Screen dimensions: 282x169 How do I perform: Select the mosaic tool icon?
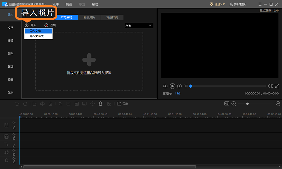pyautogui.click(x=77, y=104)
